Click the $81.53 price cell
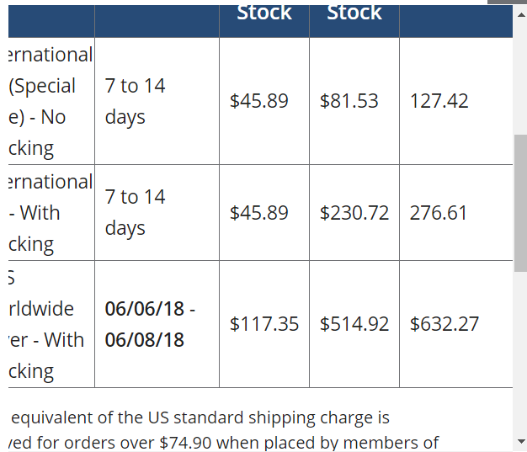This screenshot has height=452, width=527. [x=354, y=101]
